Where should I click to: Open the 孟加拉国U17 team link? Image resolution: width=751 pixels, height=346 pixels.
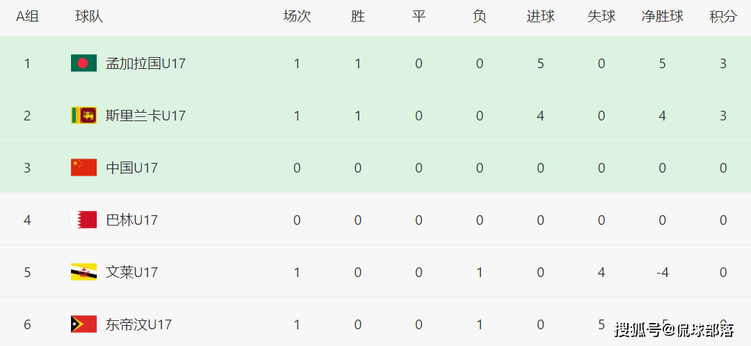click(145, 63)
